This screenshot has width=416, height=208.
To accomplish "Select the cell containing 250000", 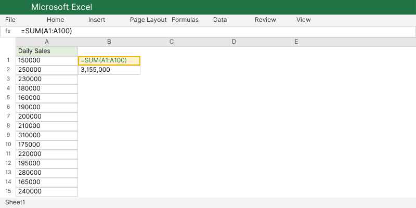I will pos(47,70).
